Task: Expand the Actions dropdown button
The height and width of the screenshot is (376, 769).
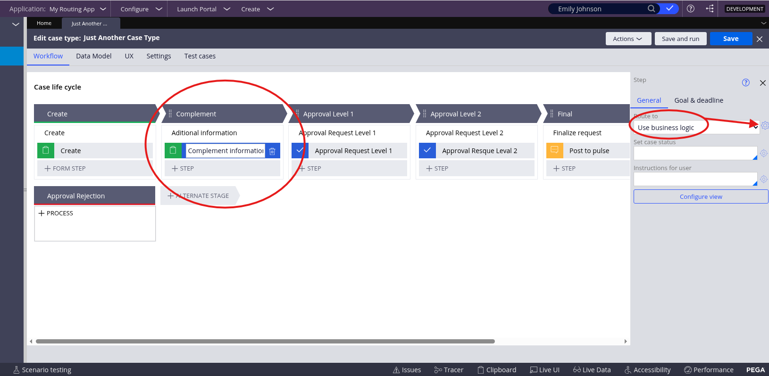Action: pos(628,39)
